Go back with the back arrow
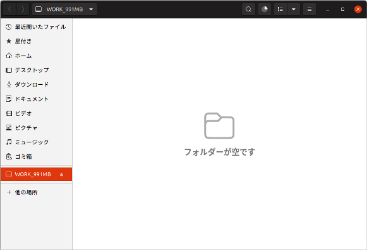 click(9, 9)
